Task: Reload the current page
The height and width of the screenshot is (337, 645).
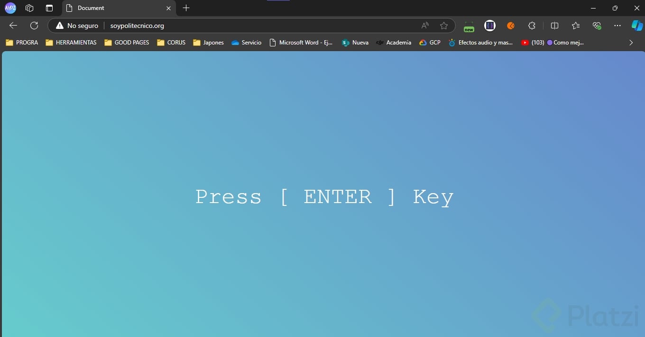Action: coord(34,26)
